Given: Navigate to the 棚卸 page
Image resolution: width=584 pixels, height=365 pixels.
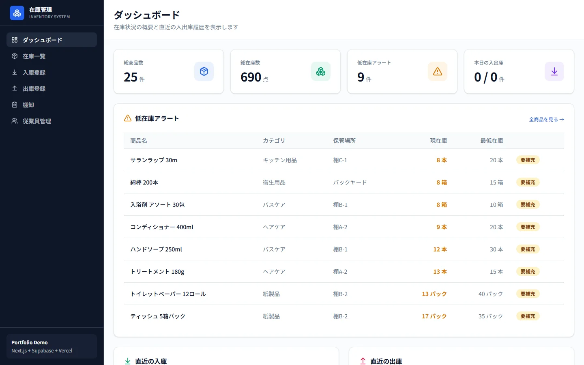Looking at the screenshot, I should [x=52, y=105].
